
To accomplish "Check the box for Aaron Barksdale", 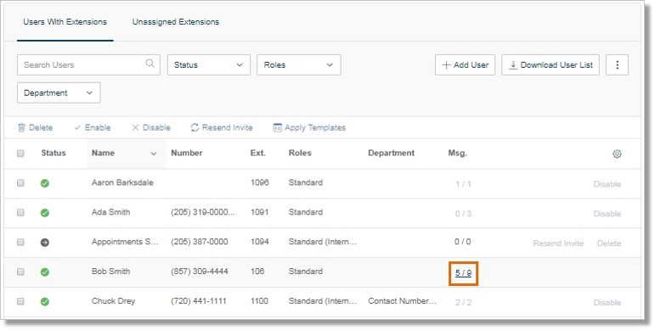I will [20, 182].
